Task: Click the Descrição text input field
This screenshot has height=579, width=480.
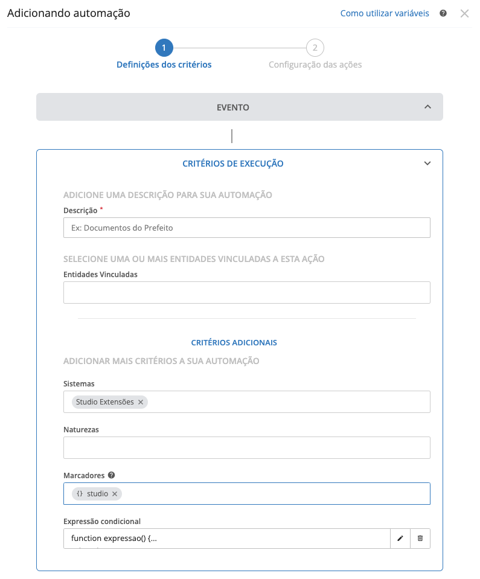Action: pyautogui.click(x=246, y=228)
